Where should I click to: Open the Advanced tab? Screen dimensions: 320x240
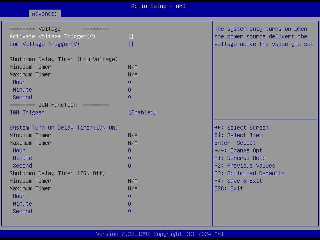coord(45,14)
